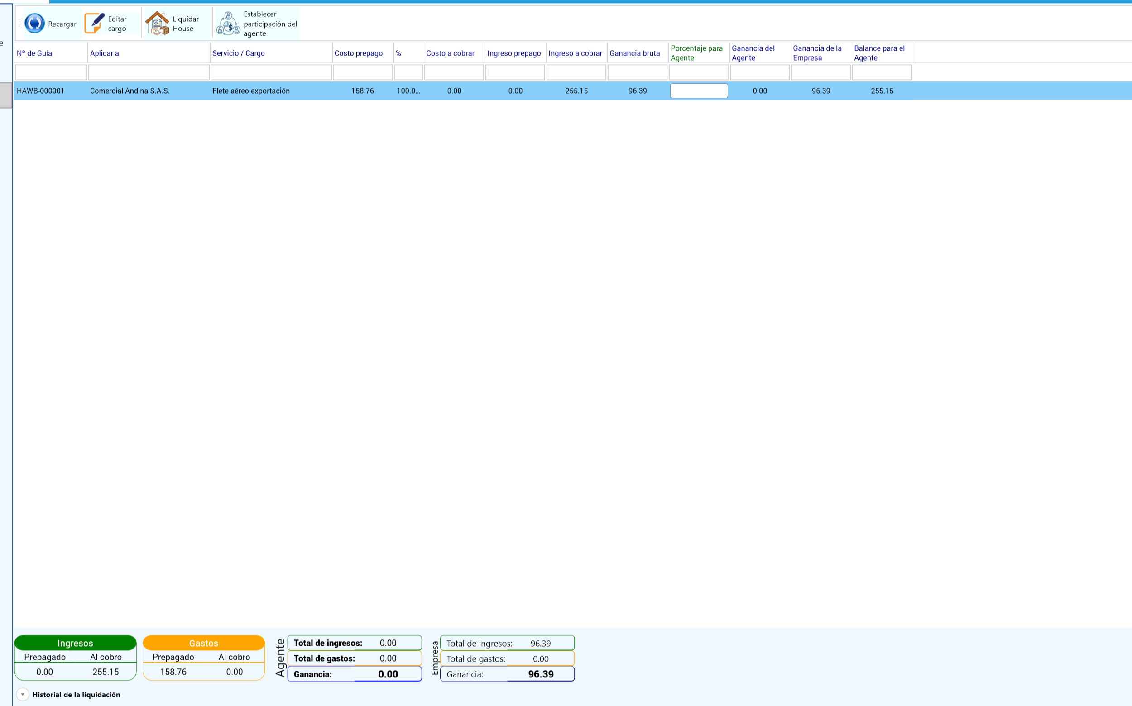Focus the Aplicar a filter field
This screenshot has height=706, width=1132.
coord(149,72)
